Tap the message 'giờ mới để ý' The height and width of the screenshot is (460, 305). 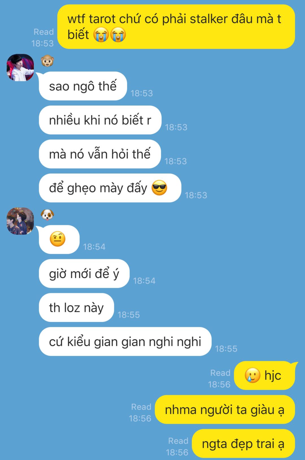84,273
